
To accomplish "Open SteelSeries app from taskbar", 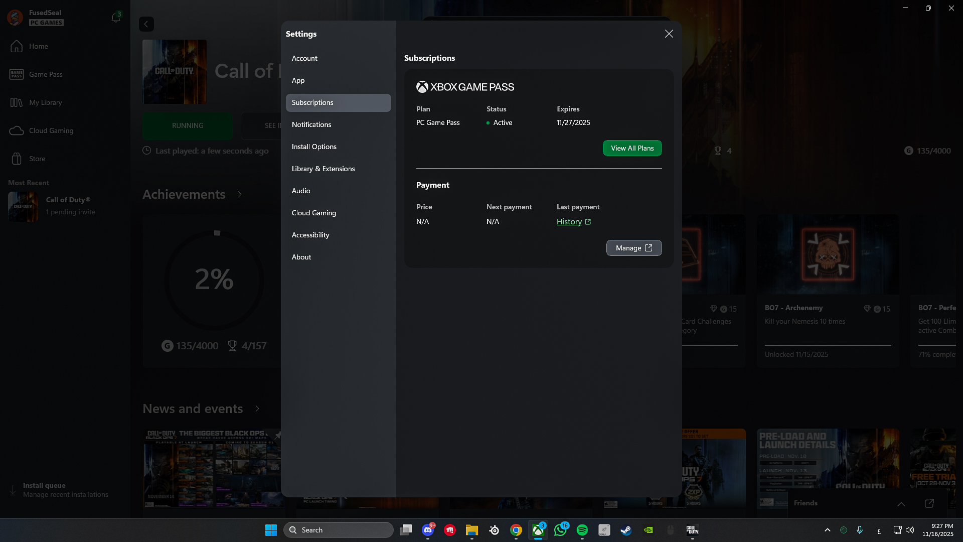I will coord(494,530).
